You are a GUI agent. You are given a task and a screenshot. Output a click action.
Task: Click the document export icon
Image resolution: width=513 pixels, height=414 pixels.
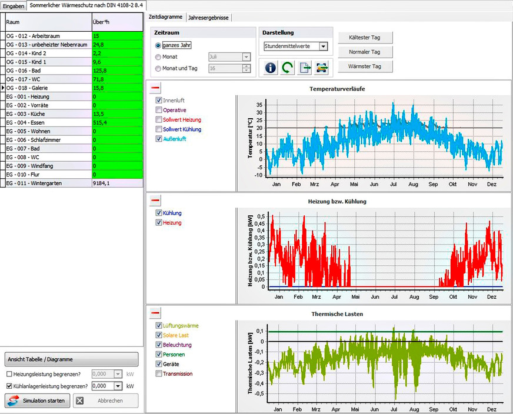[304, 68]
